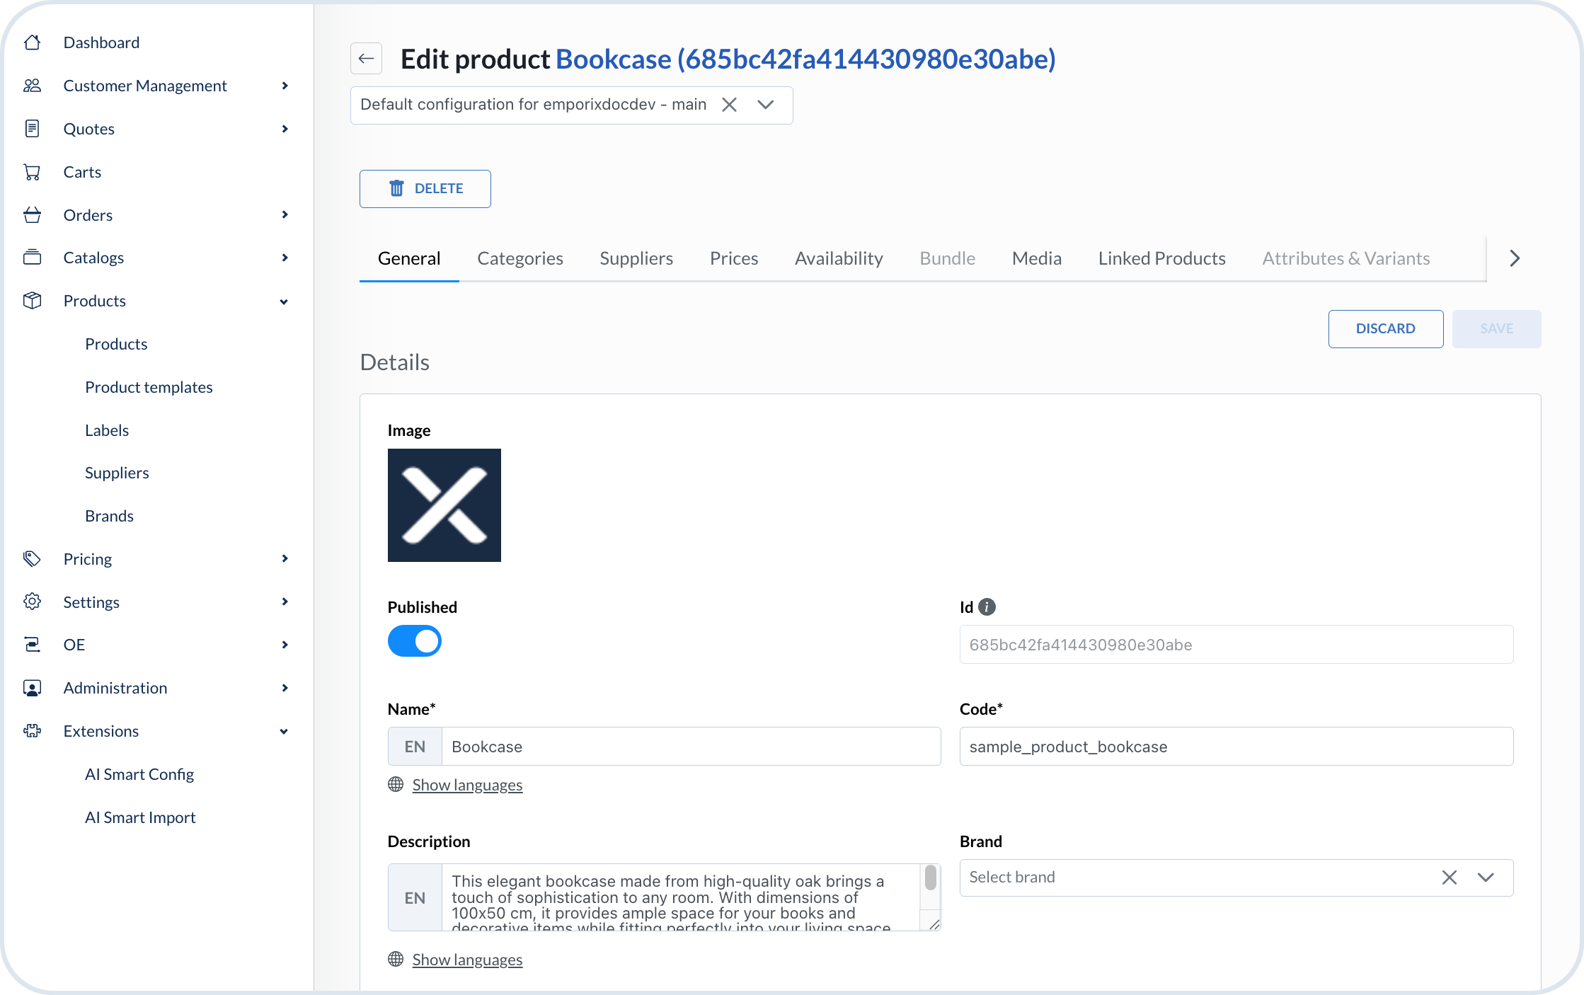Click the Catalogs box icon
This screenshot has width=1584, height=995.
click(32, 257)
